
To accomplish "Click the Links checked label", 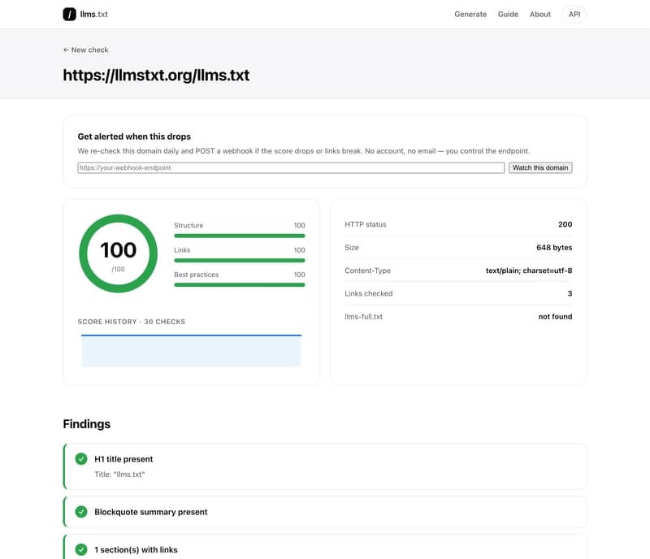I will point(369,293).
